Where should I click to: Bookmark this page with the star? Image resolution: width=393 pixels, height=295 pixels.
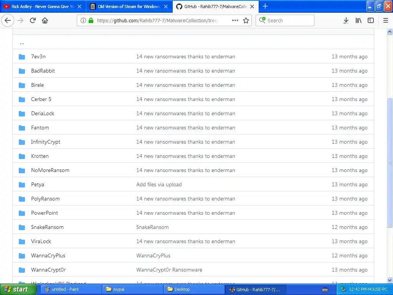[246, 20]
